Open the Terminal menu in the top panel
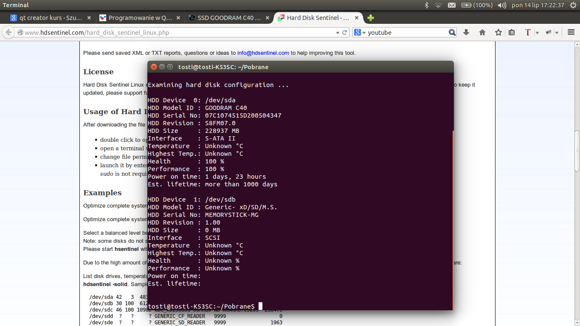 click(x=16, y=5)
